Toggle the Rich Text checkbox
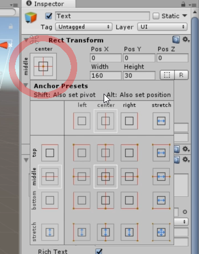Image resolution: width=199 pixels, height=254 pixels. click(99, 251)
